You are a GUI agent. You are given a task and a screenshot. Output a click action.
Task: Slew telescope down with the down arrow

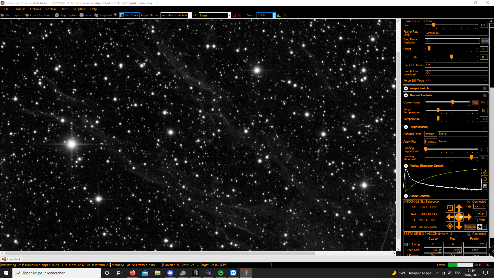tap(459, 226)
